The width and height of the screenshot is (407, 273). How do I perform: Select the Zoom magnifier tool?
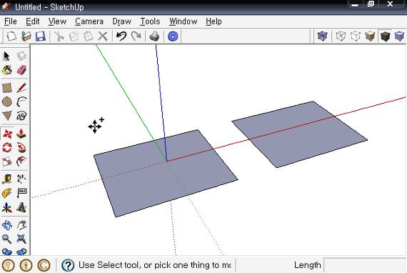pyautogui.click(x=7, y=239)
